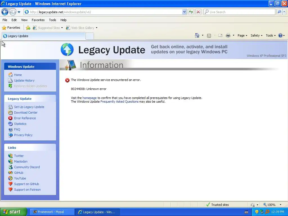
Task: Expand the Print options dropdown arrow
Action: [233, 35]
